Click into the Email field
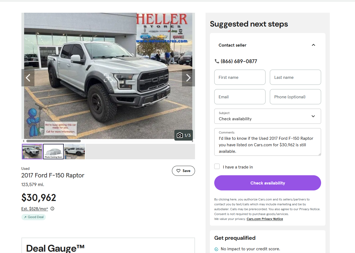The width and height of the screenshot is (355, 253). (240, 97)
